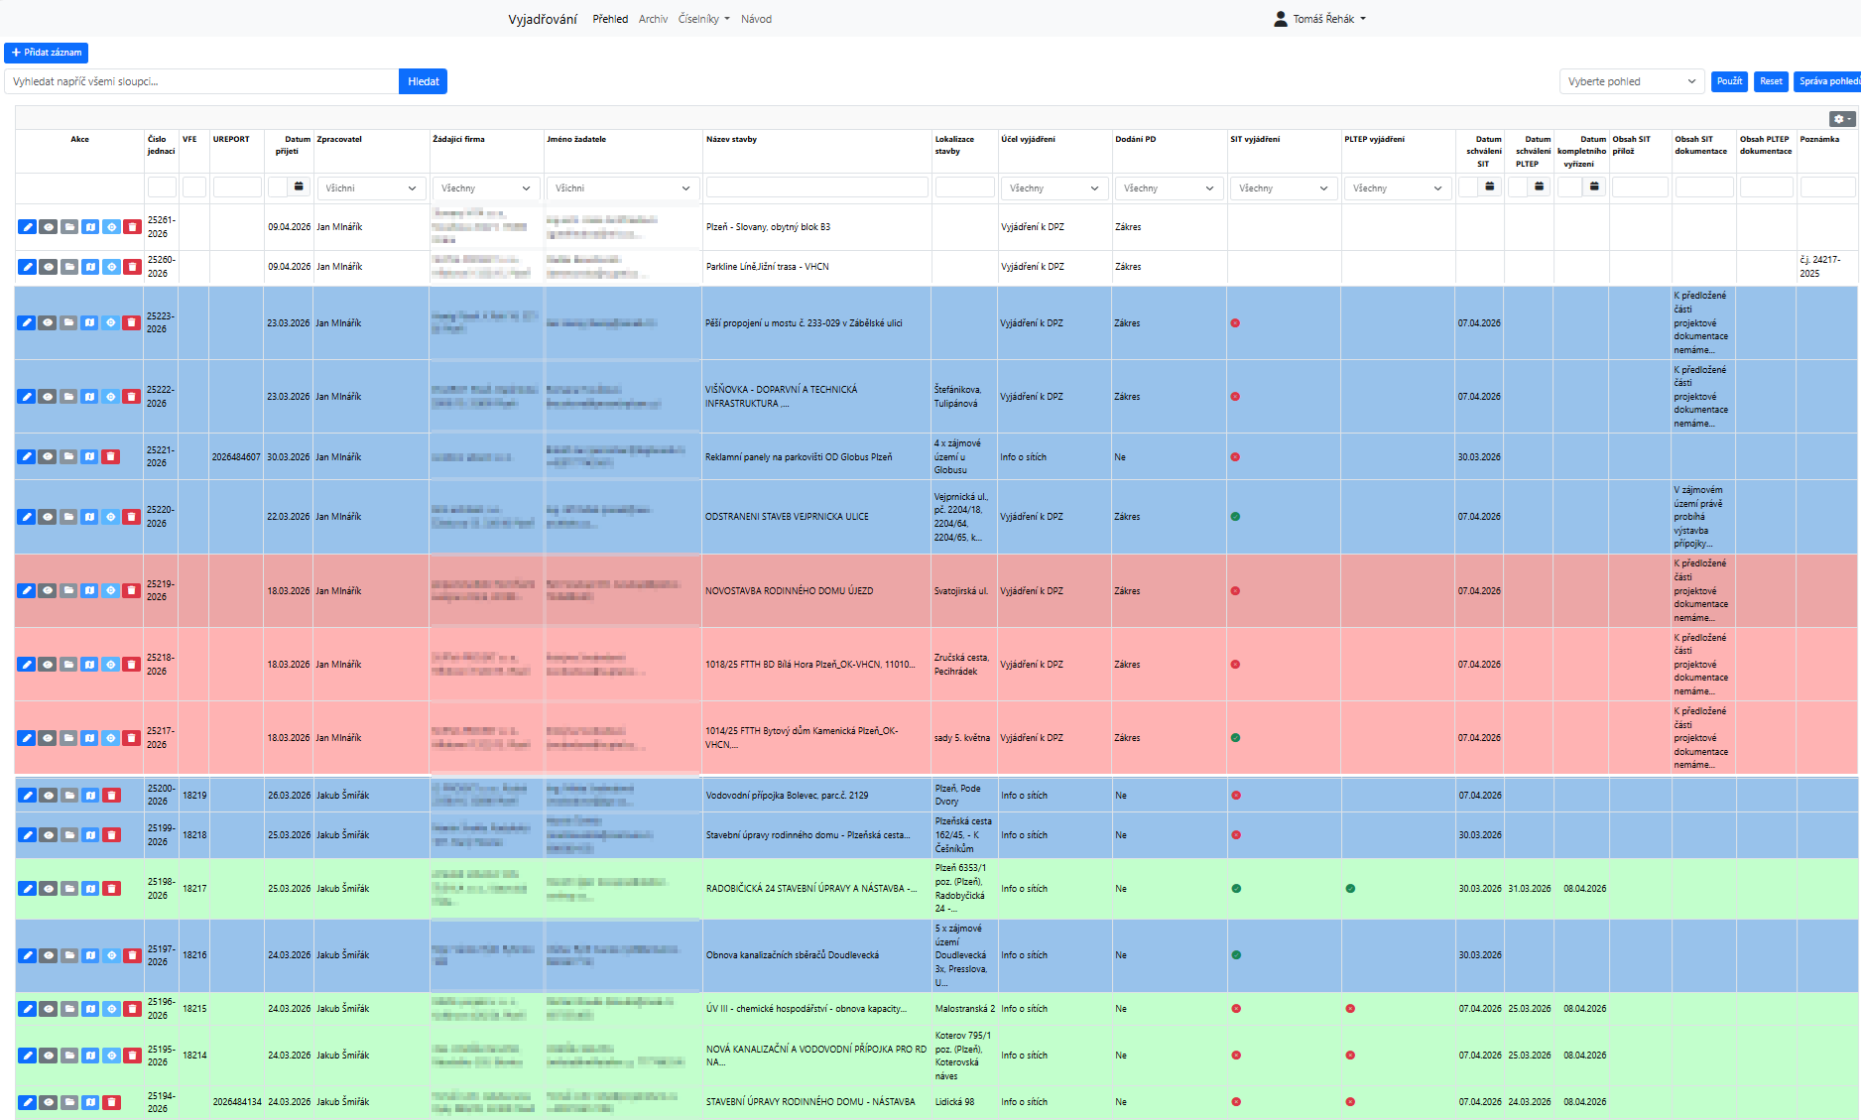1861x1120 pixels.
Task: Click the Přidat záznam button
Action: tap(46, 53)
